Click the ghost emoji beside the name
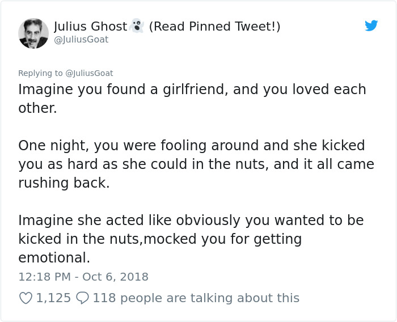This screenshot has height=322, width=397. [137, 26]
